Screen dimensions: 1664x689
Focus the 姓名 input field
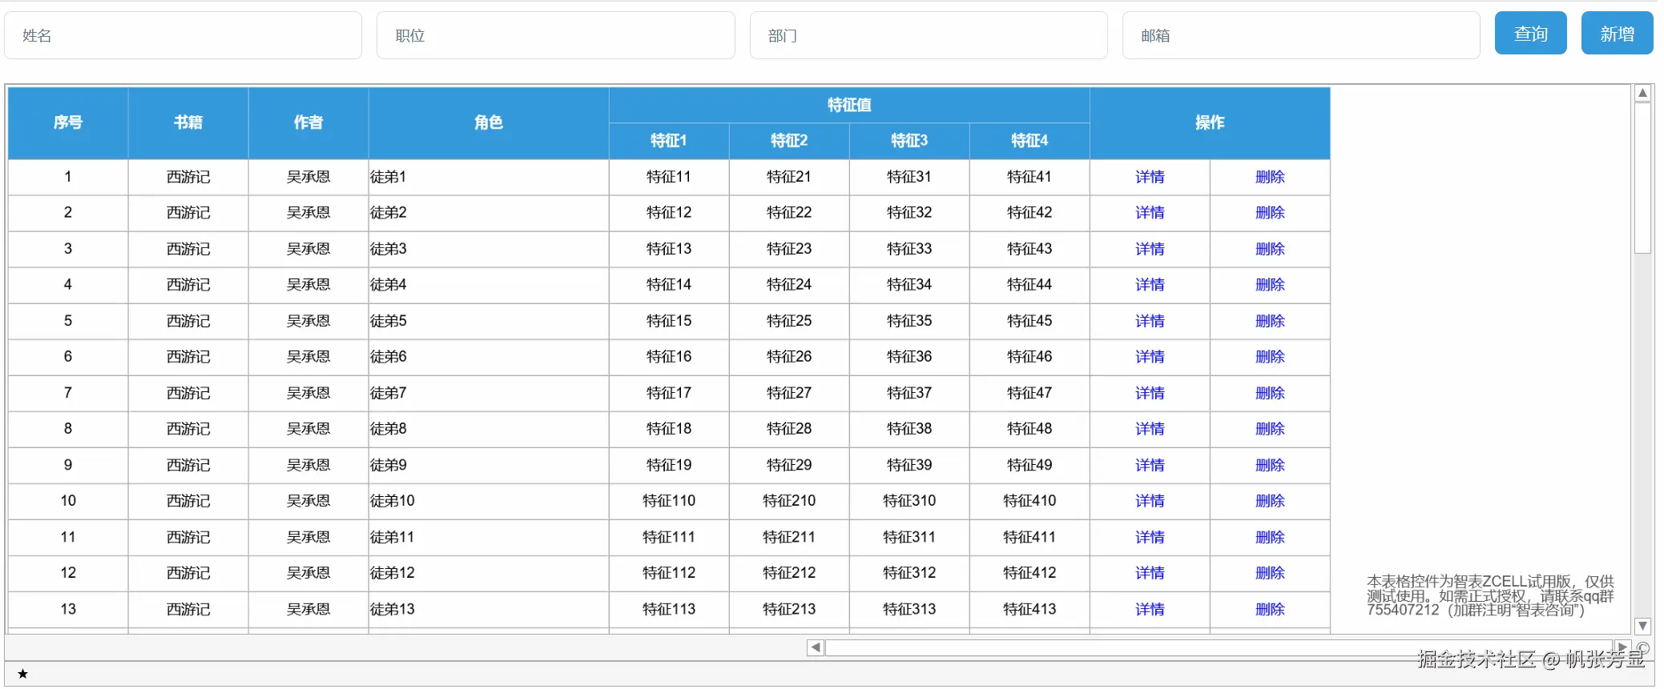[x=183, y=35]
